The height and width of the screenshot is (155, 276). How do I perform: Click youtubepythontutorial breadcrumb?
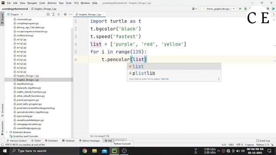click(x=15, y=9)
